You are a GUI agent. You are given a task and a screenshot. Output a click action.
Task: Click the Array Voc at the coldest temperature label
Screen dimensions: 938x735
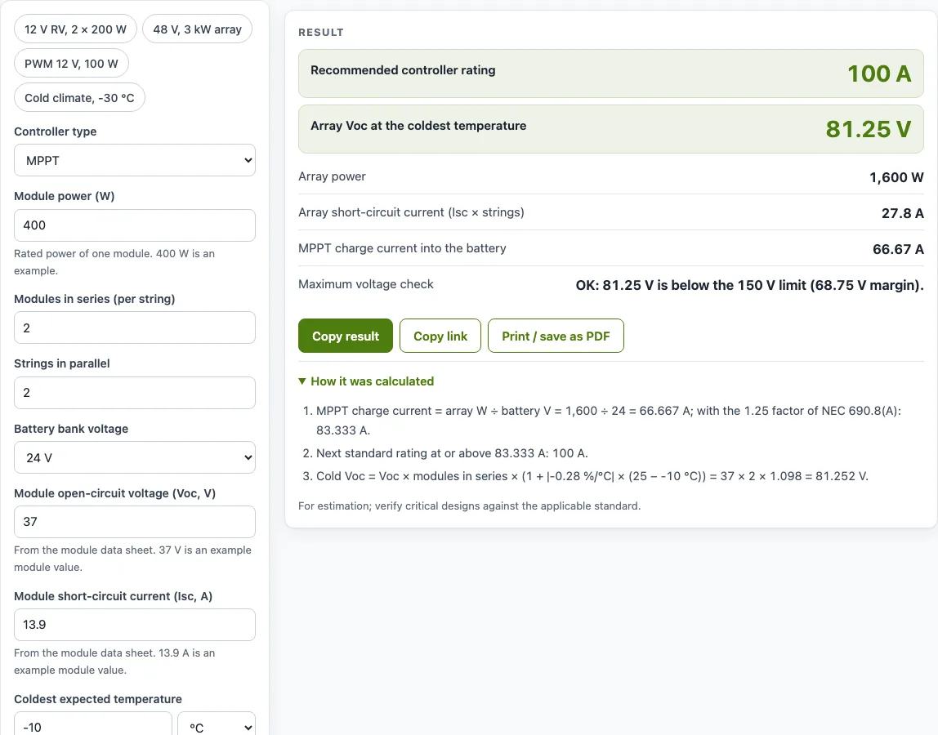coord(418,126)
